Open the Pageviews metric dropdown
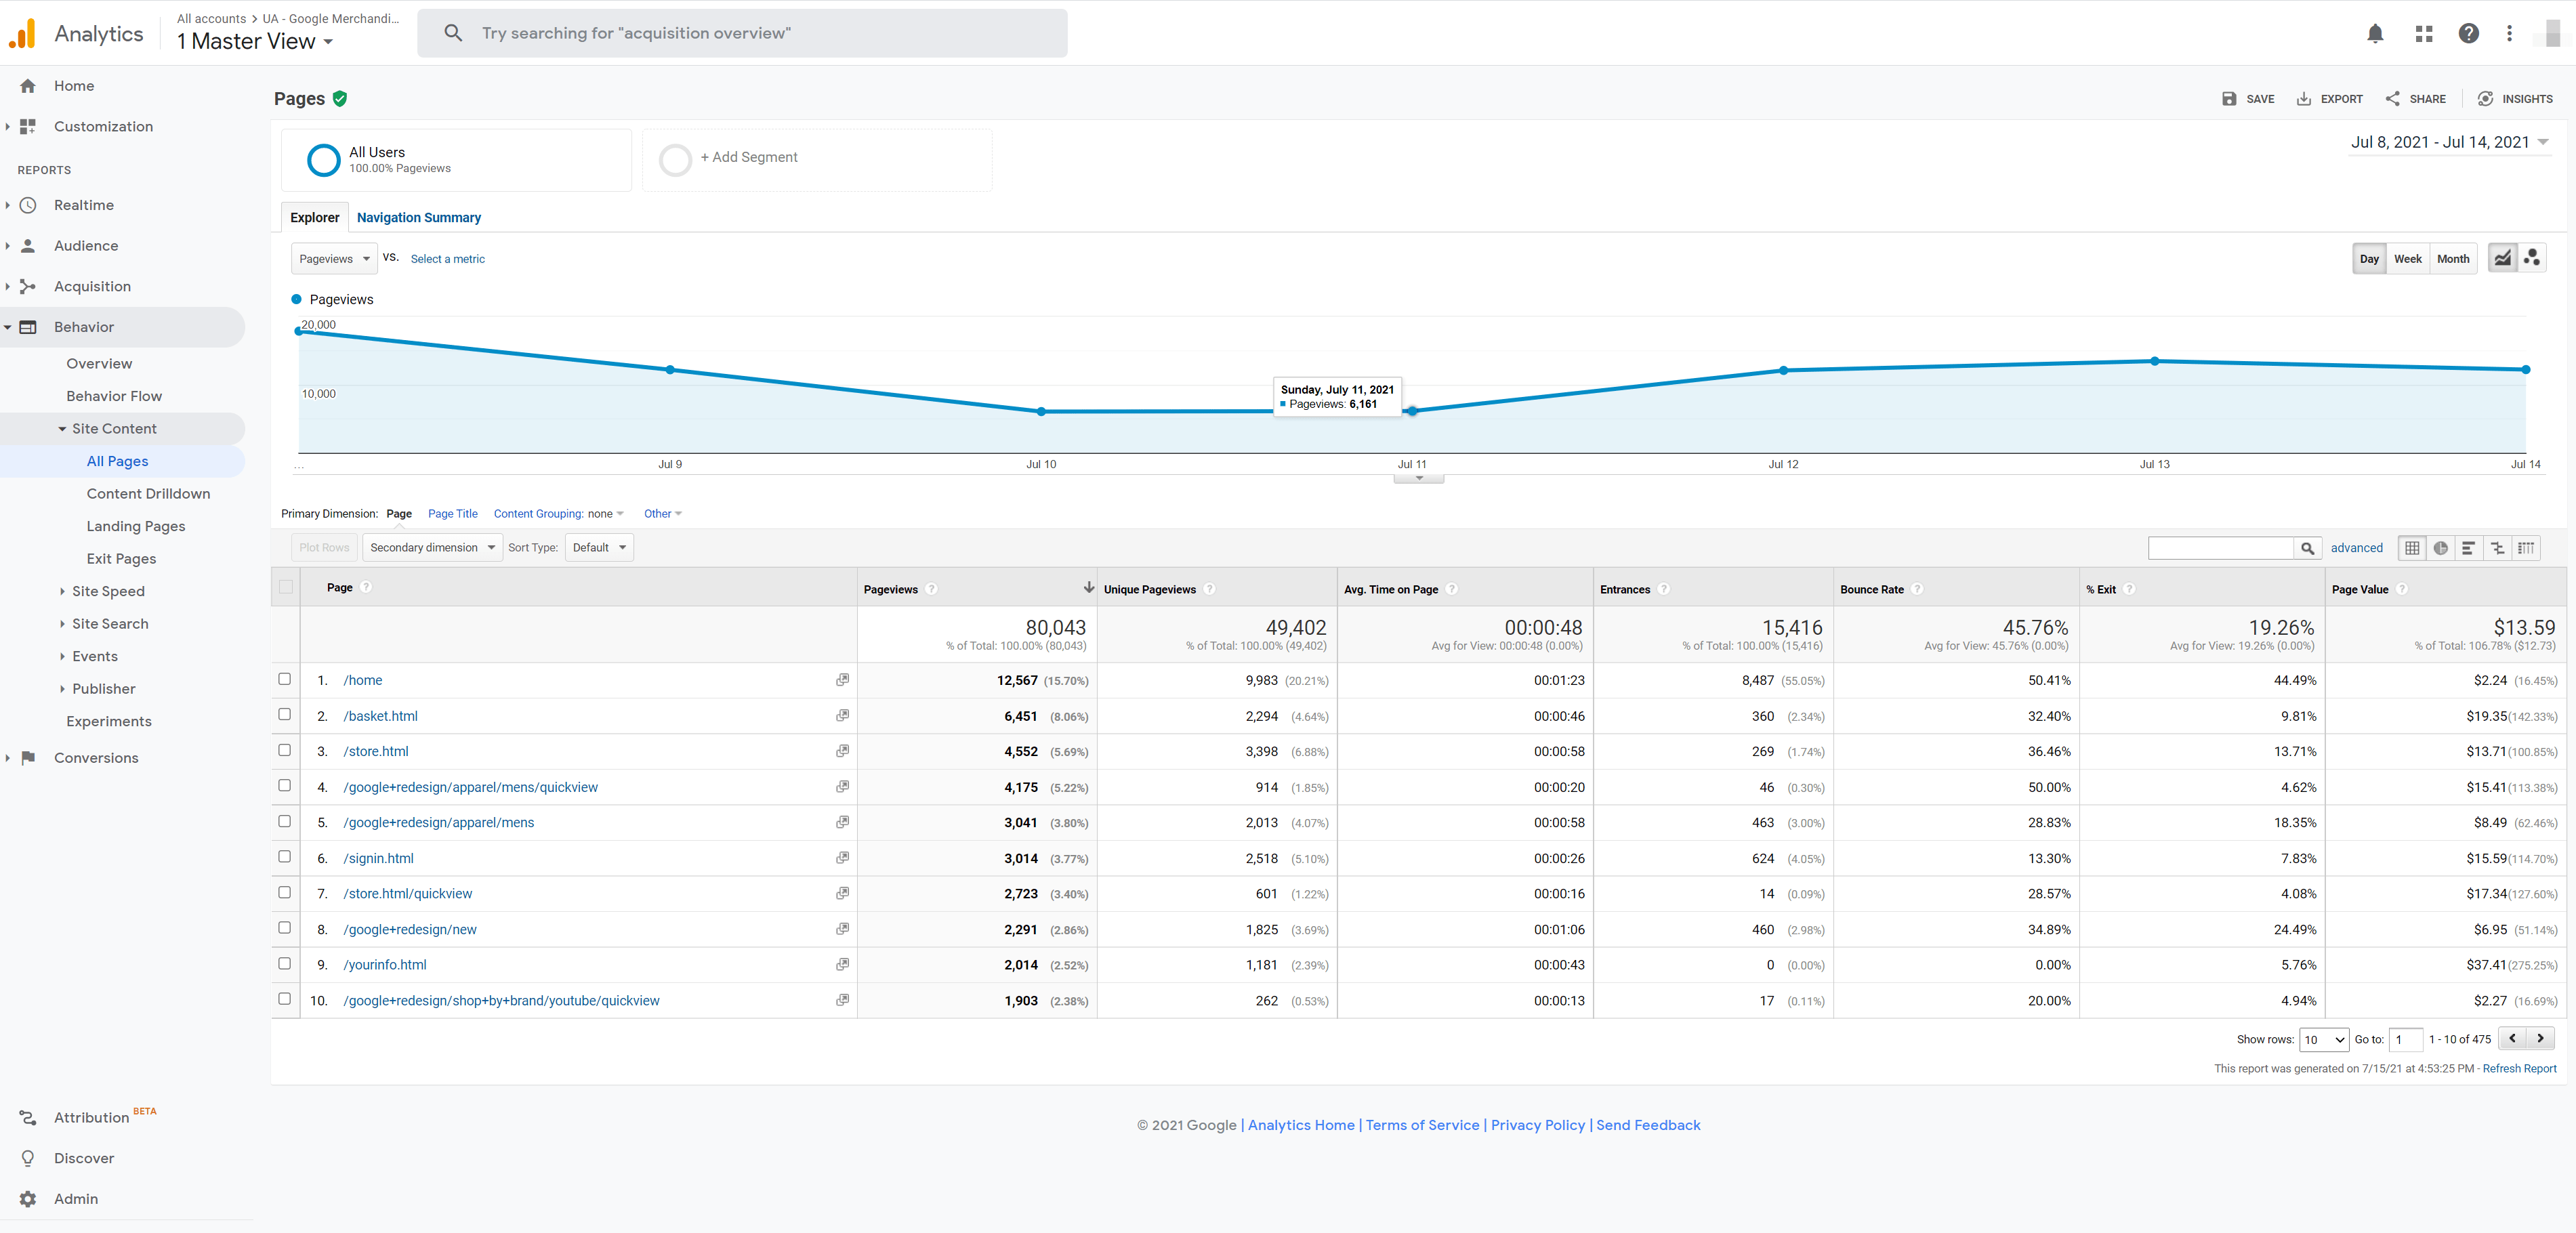 tap(334, 259)
